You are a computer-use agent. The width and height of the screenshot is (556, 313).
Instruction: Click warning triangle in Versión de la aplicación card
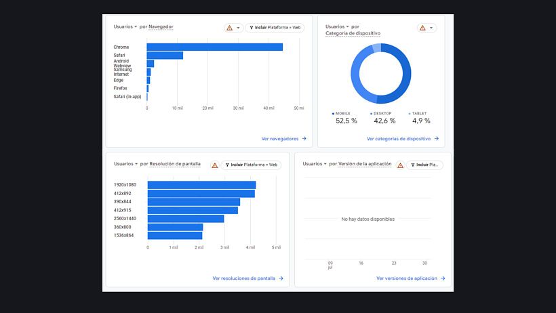[x=400, y=165]
